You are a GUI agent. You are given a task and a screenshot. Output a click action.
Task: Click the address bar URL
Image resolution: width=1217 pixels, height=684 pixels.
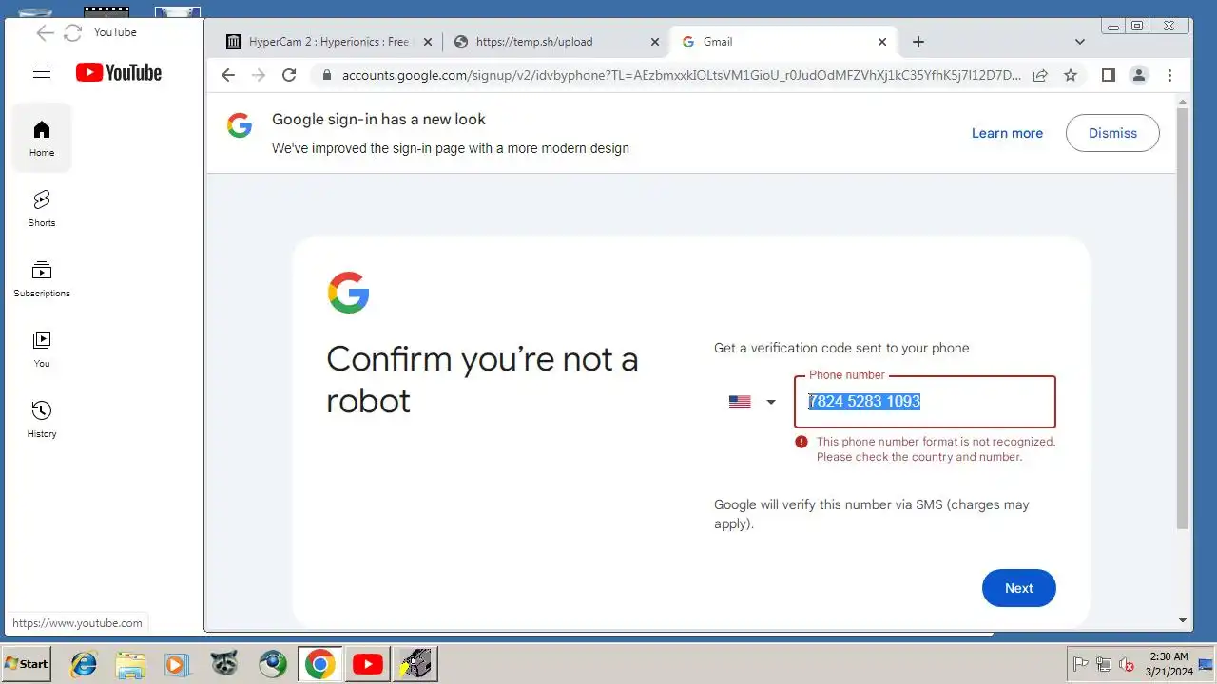682,75
